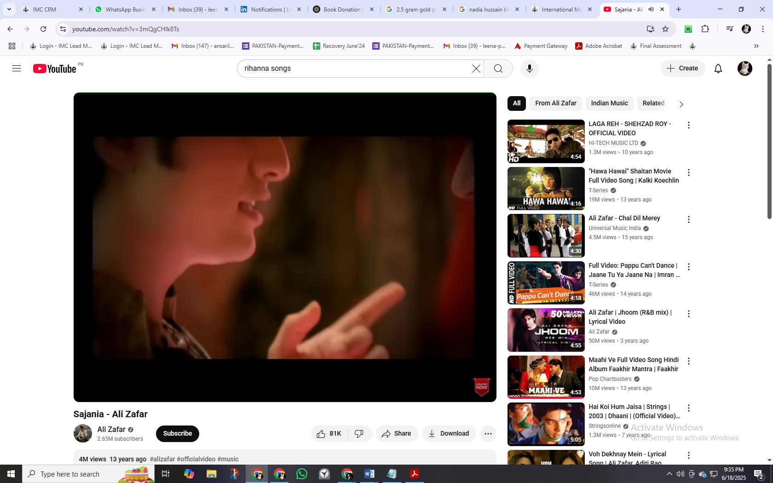Switch to the WhatsApp Business tab
Viewport: 773px width, 483px height.
[125, 9]
